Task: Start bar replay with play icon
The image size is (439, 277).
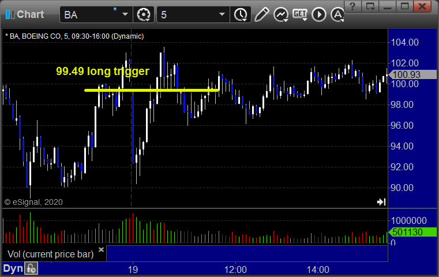Action: (x=319, y=14)
